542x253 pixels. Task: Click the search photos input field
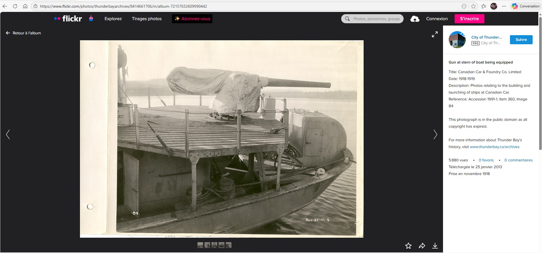point(376,19)
